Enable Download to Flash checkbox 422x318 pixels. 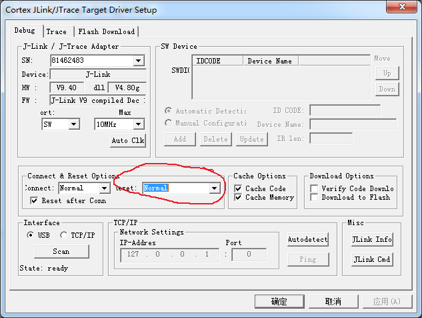pyautogui.click(x=314, y=198)
